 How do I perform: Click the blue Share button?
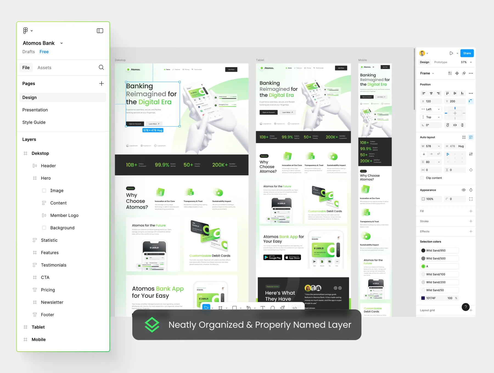point(467,53)
